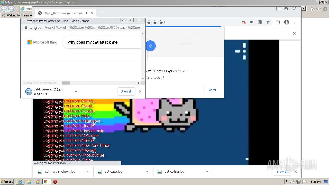Screen dimensions: 329x185
Task: Maximize the Bing popup Chrome window
Action: tap(130, 20)
